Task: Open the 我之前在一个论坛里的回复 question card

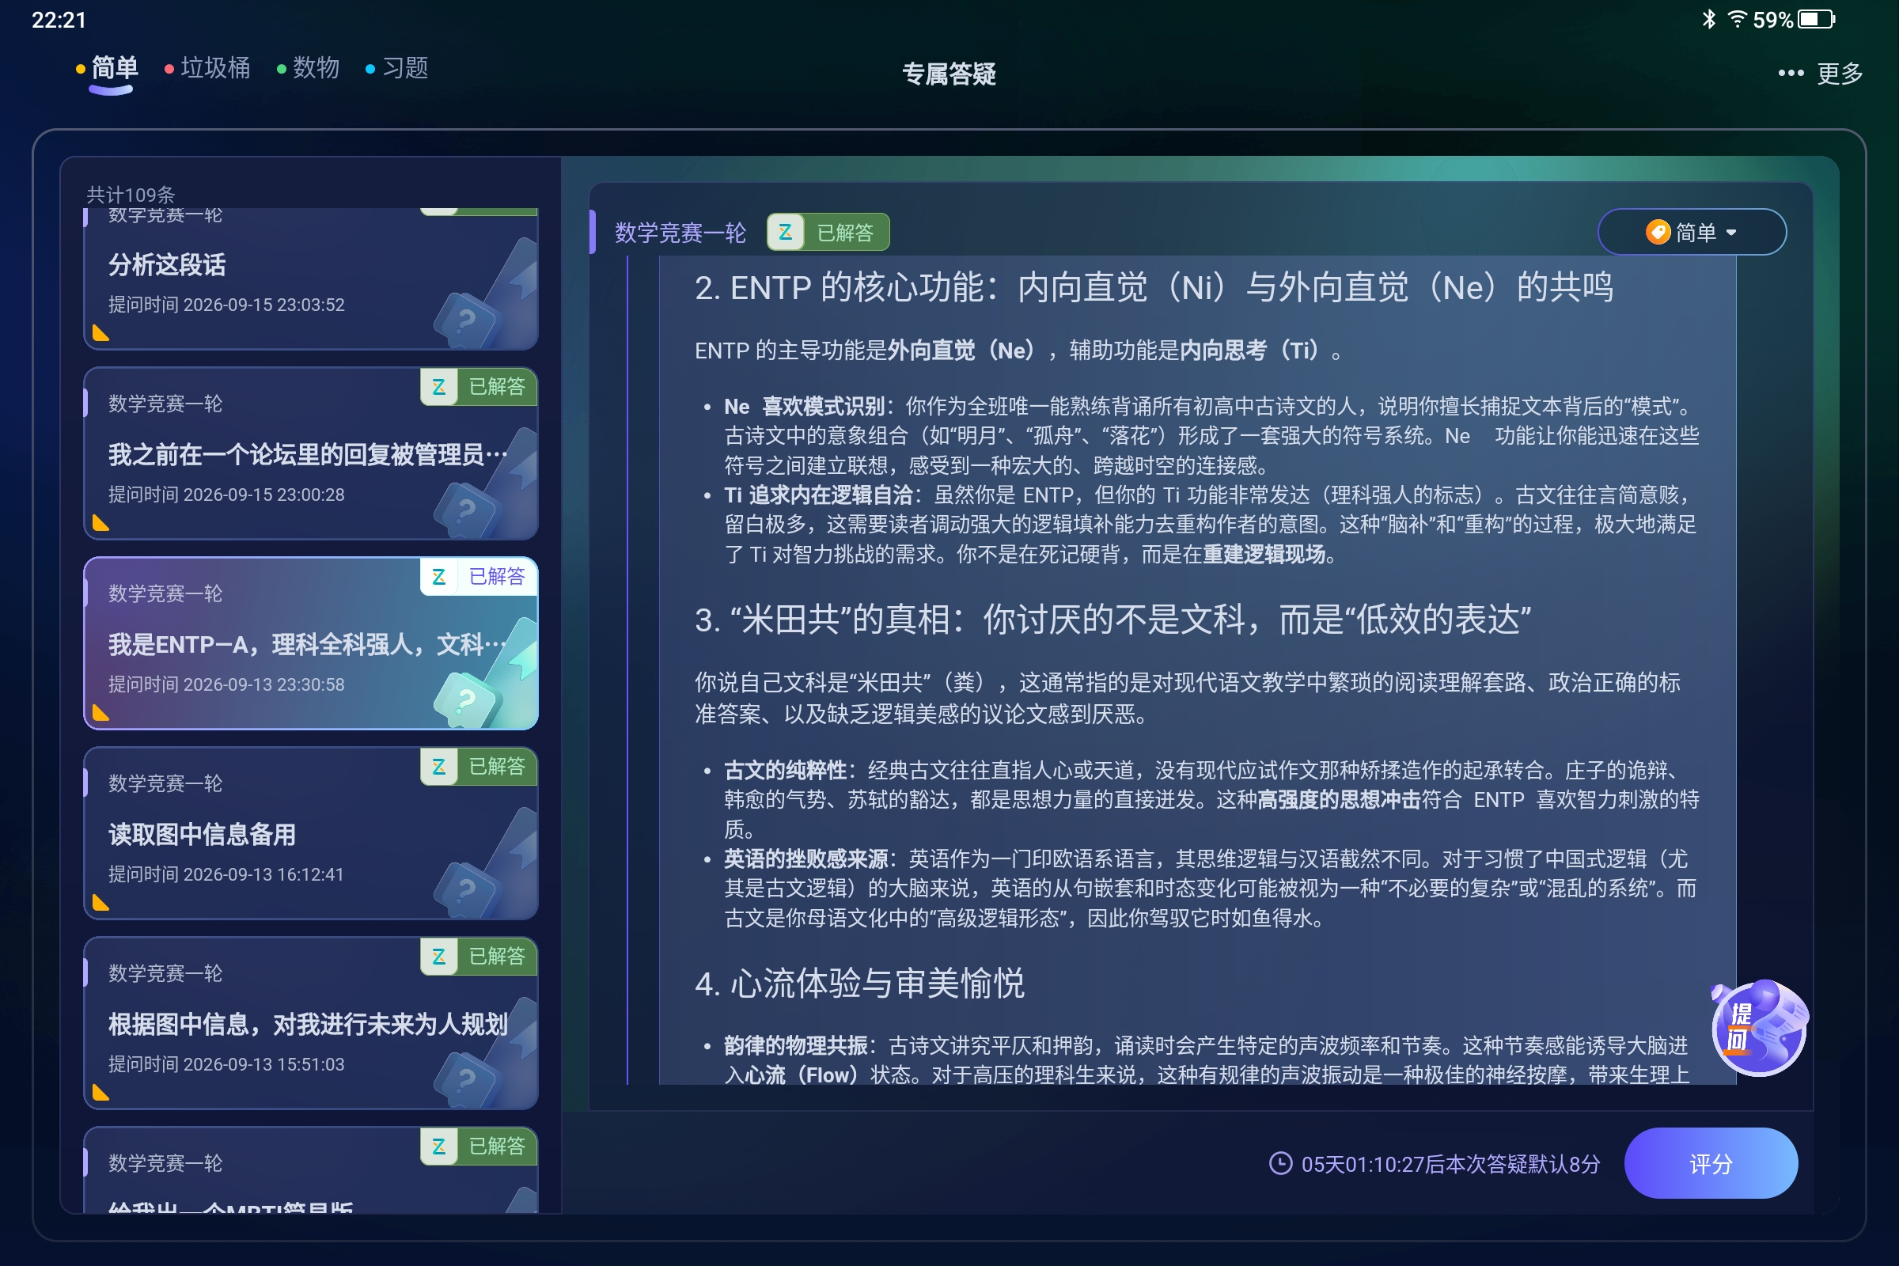Action: pyautogui.click(x=311, y=453)
